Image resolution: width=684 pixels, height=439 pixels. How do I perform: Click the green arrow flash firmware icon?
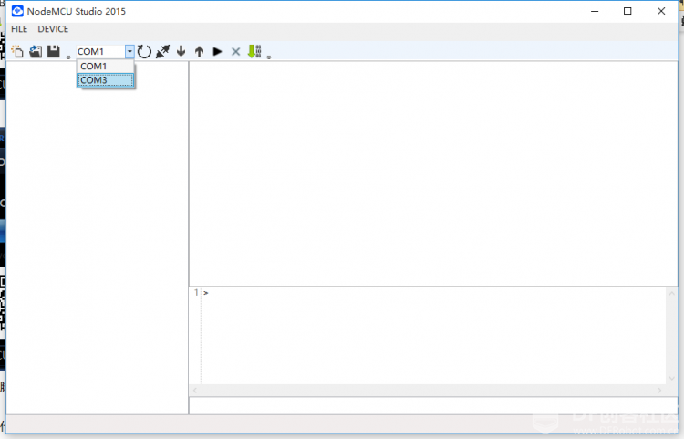(x=254, y=51)
